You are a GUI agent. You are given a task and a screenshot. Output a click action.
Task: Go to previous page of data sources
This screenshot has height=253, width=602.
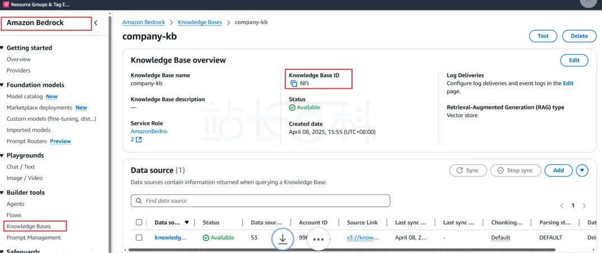(562, 206)
